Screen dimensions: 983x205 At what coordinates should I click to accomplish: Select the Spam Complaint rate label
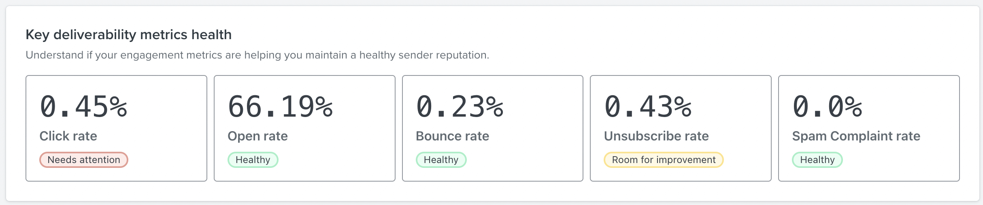click(856, 136)
